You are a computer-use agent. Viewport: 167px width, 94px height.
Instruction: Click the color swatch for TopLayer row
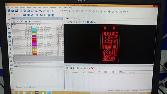click(34, 41)
